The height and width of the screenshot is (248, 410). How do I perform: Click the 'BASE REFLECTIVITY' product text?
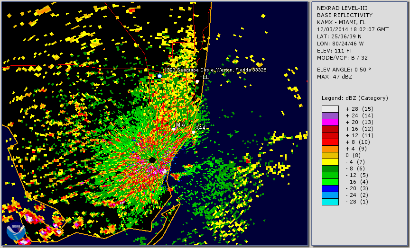point(345,16)
